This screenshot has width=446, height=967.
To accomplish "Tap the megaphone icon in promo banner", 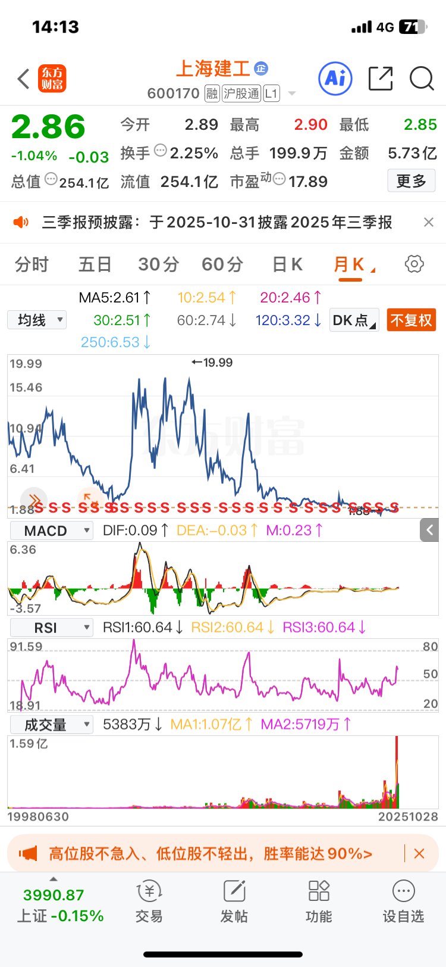I will pyautogui.click(x=27, y=854).
